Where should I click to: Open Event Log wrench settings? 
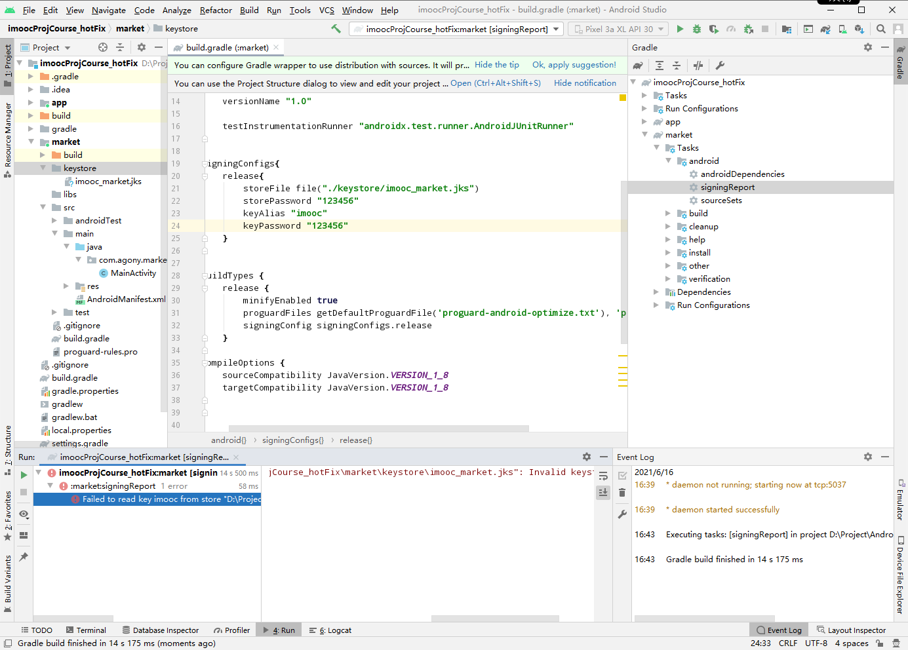point(622,514)
